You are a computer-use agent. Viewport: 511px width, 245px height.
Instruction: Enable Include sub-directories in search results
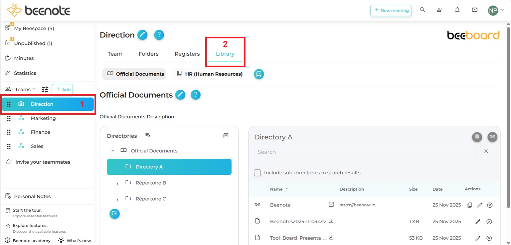257,173
